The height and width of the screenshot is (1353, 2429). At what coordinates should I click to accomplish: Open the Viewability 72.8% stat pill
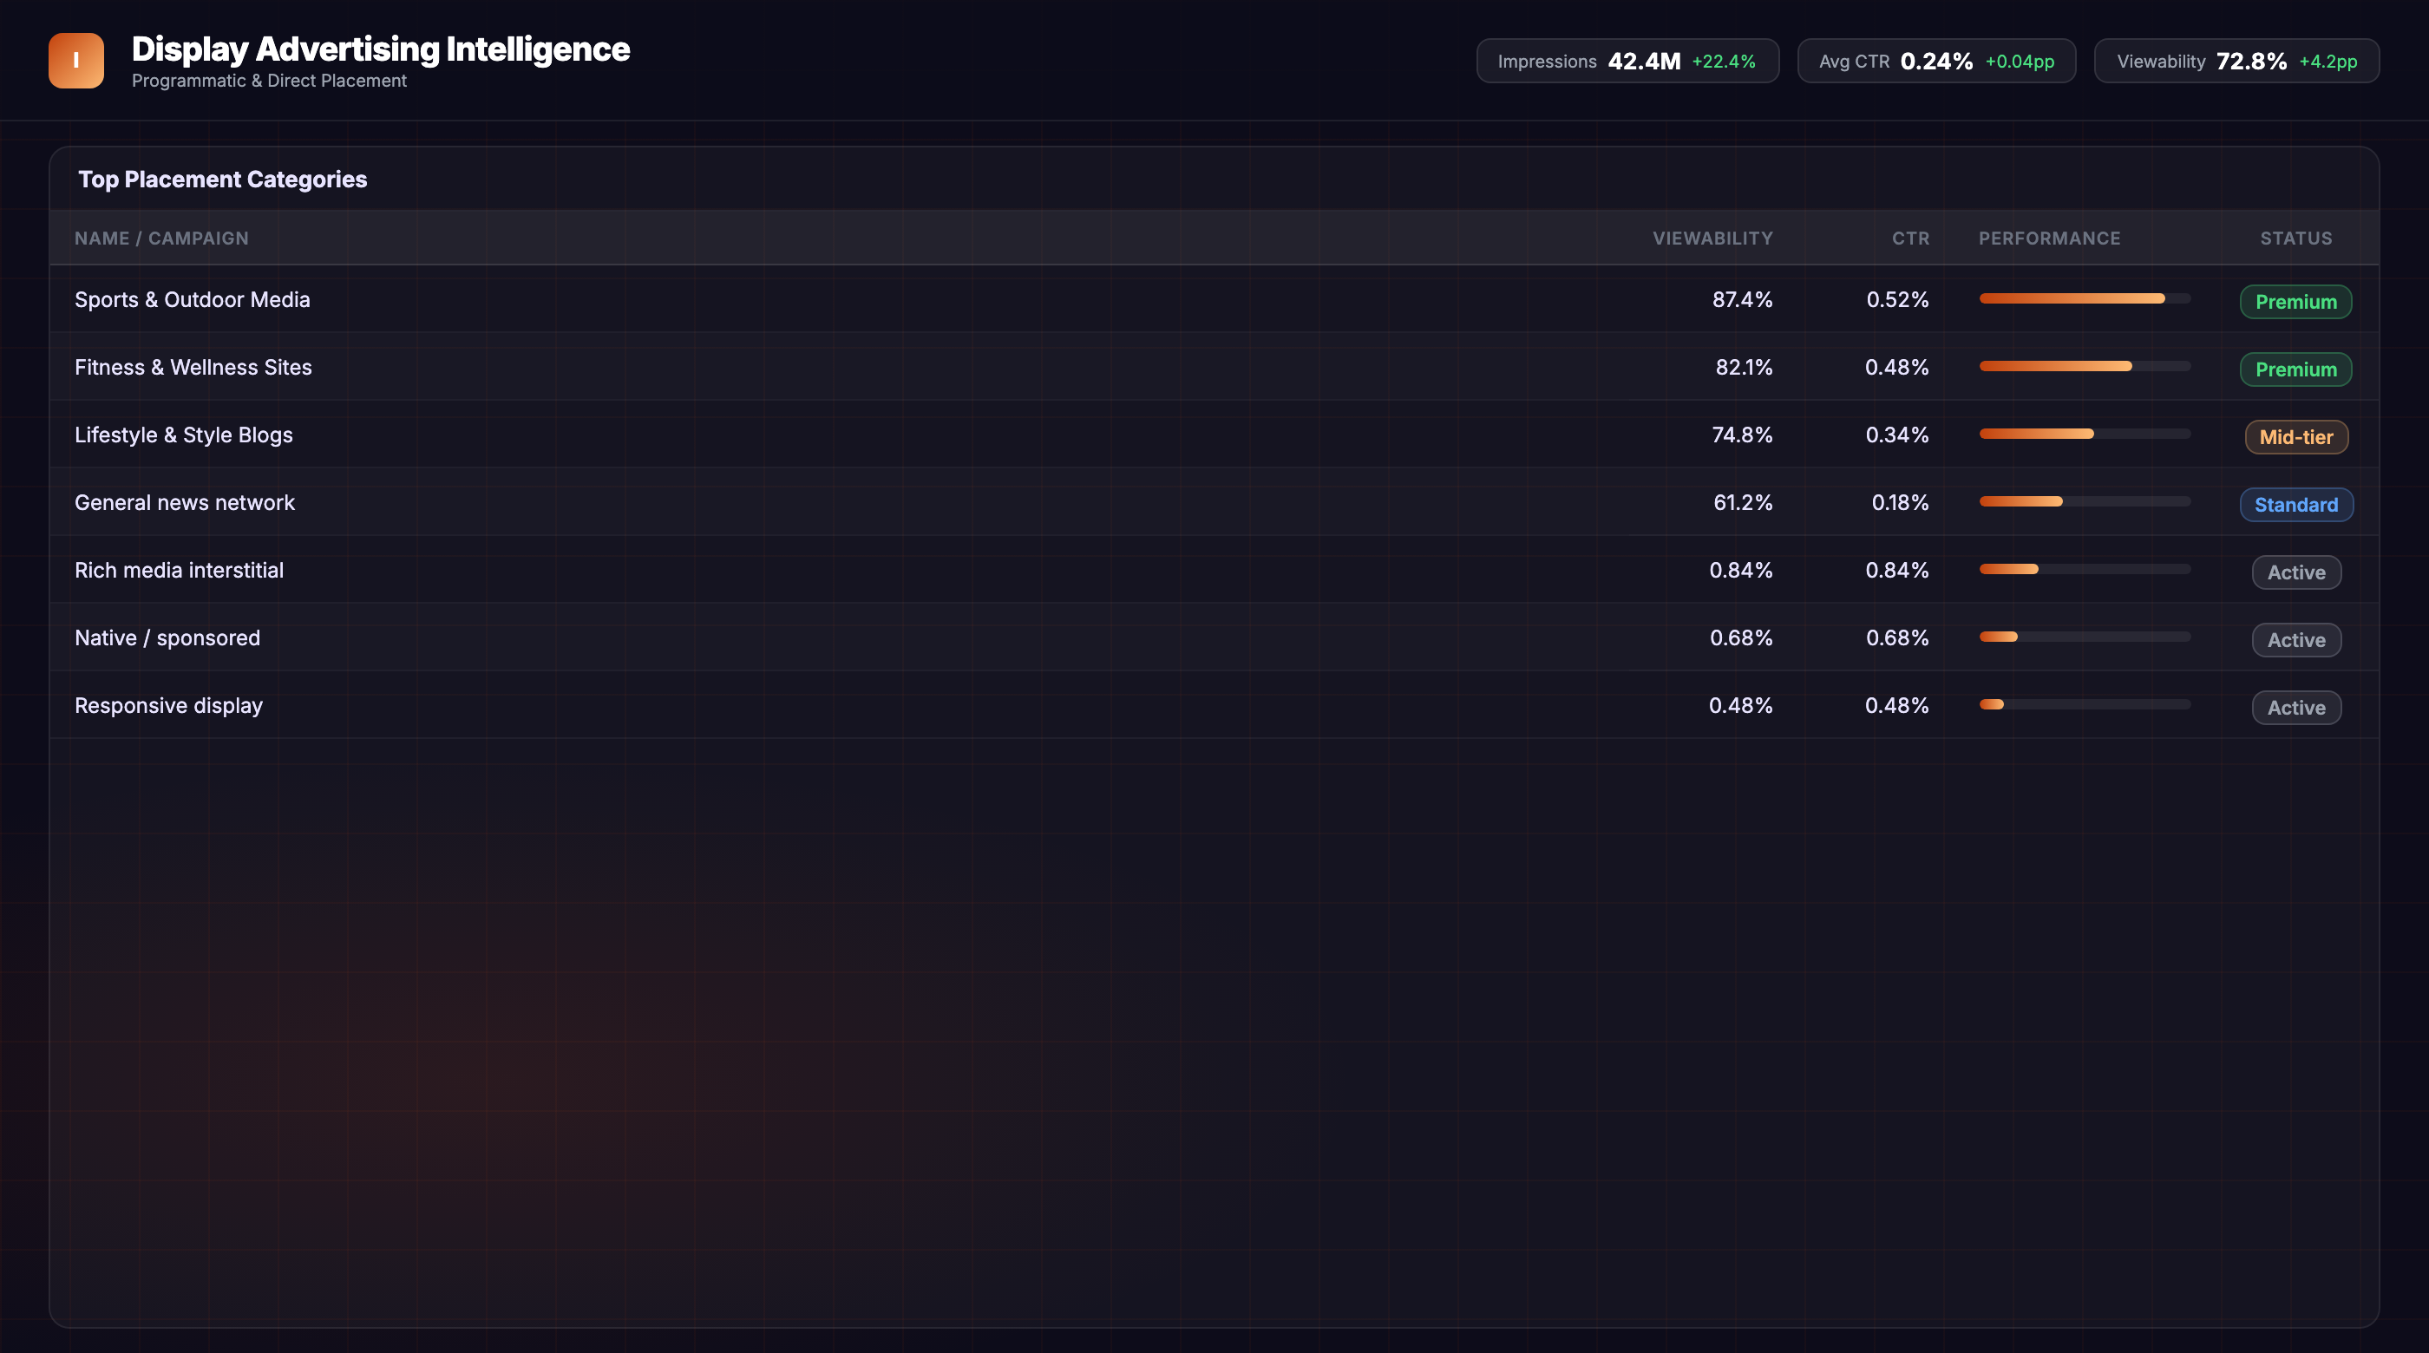click(x=2236, y=62)
